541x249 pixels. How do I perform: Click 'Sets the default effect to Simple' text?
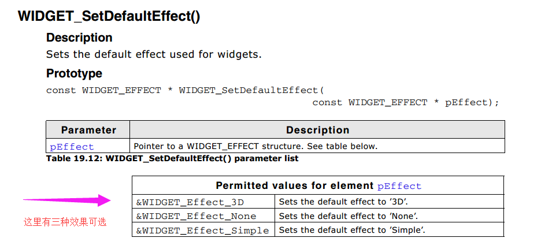coord(352,230)
